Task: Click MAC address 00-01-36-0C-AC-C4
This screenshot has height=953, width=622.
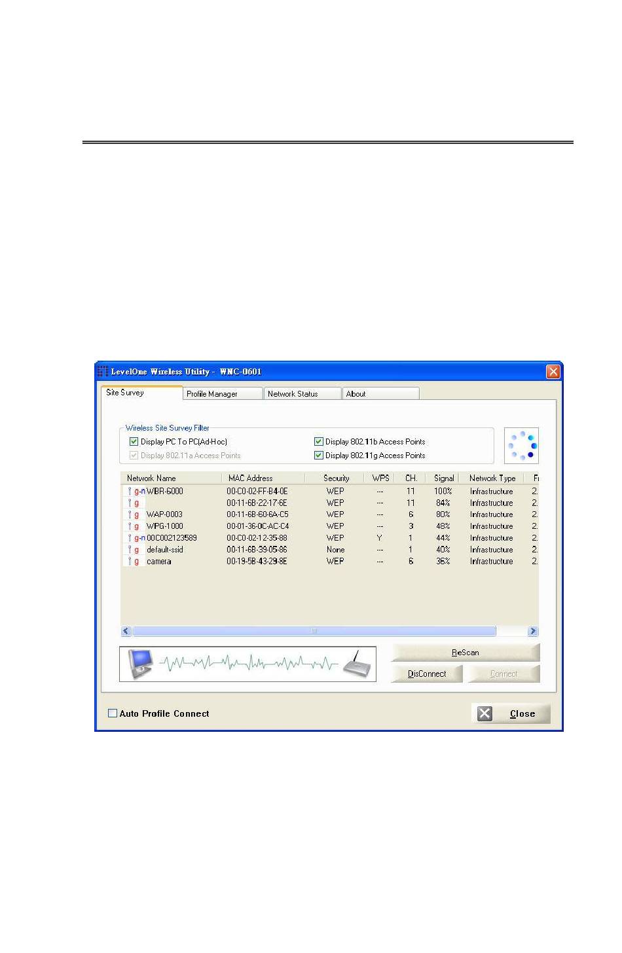Action: (x=258, y=527)
